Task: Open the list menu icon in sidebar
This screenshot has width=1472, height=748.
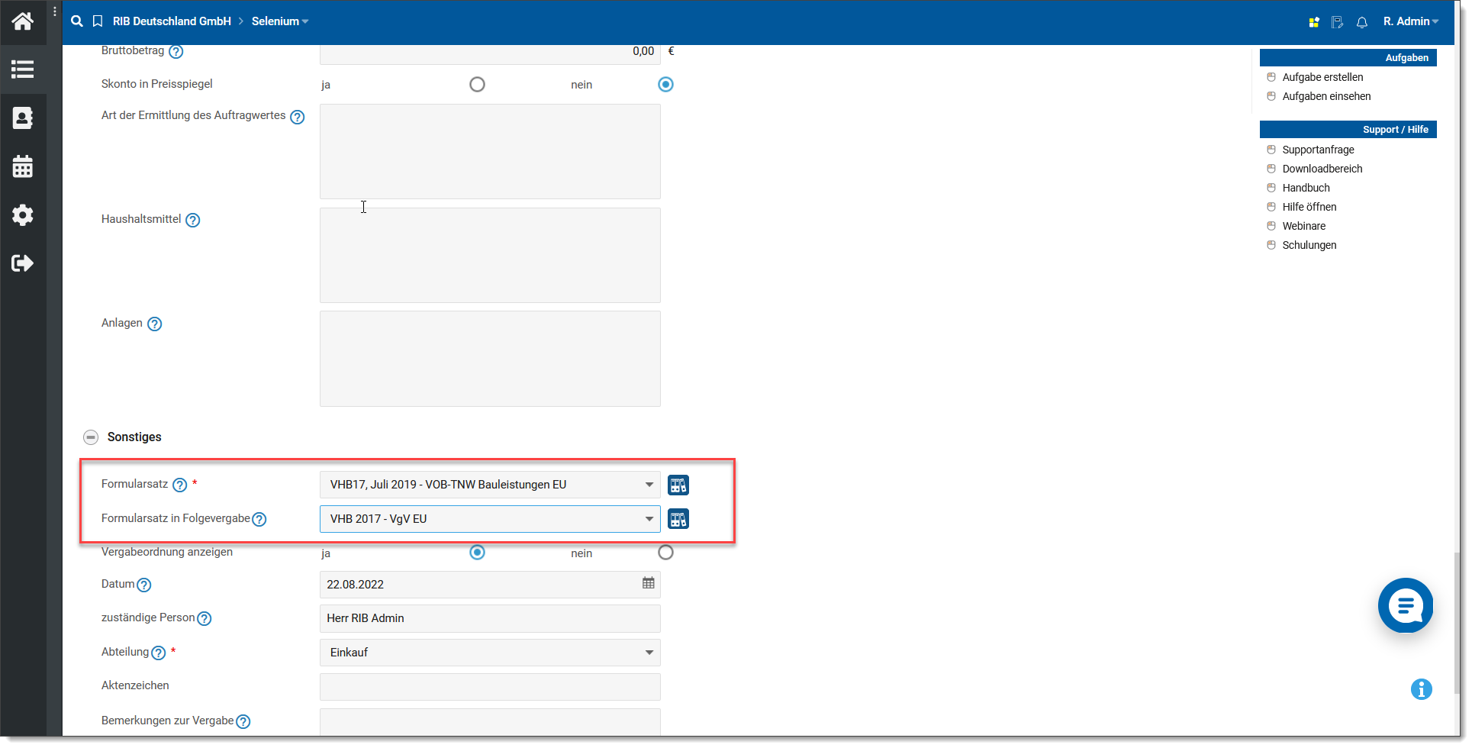Action: click(23, 69)
